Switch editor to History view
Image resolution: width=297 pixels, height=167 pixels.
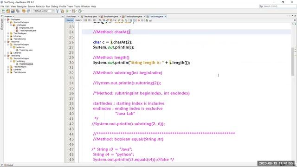78,20
